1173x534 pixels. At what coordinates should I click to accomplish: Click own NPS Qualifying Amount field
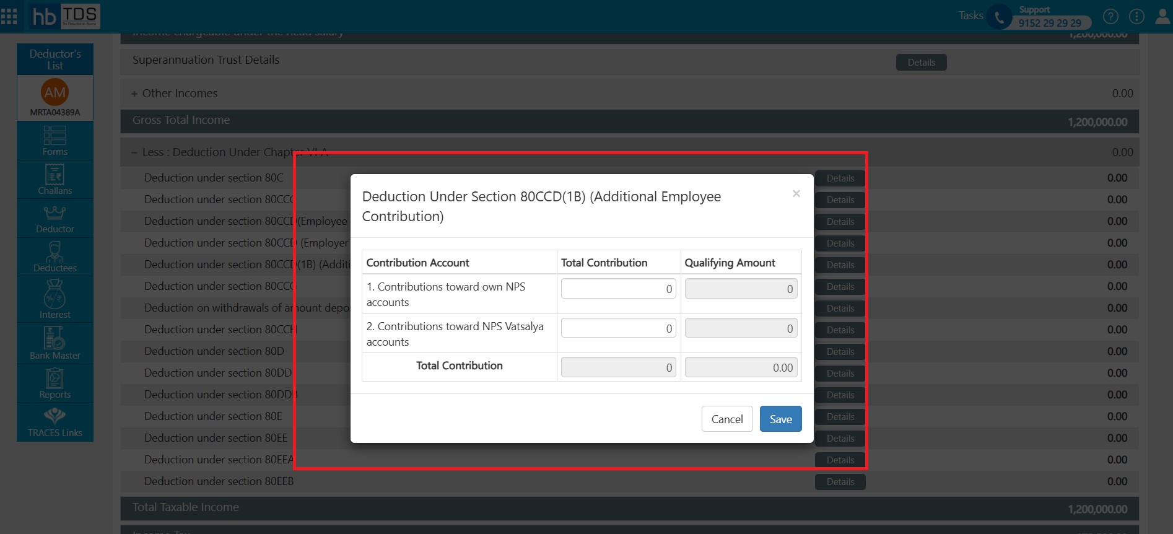tap(741, 289)
